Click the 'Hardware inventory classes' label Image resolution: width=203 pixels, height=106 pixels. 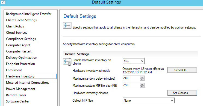(x=90, y=93)
